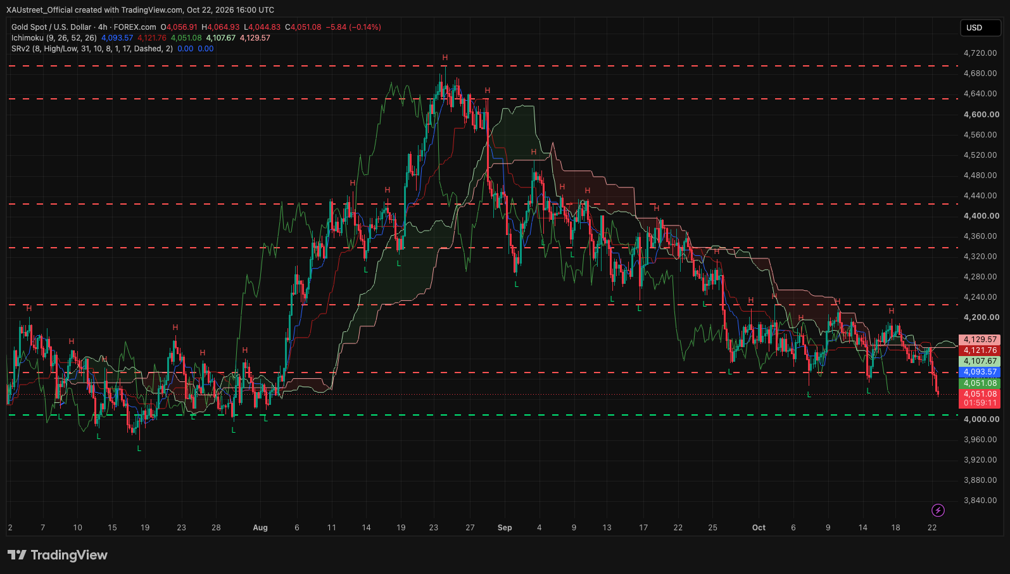Click the 27 date label on time axis
The height and width of the screenshot is (574, 1010).
470,528
